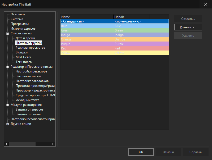Open Основное settings category
The image size is (212, 160).
coord(18,14)
